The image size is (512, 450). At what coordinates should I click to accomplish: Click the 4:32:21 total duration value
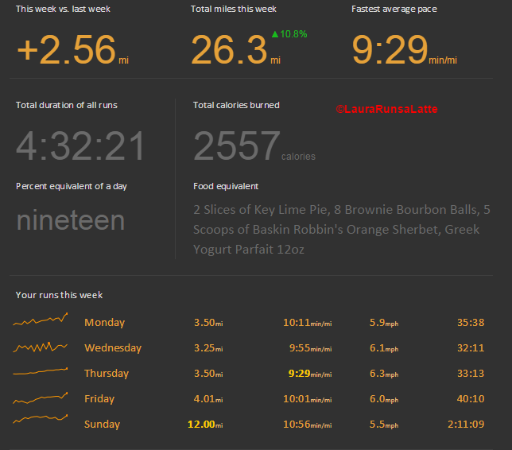coord(81,146)
